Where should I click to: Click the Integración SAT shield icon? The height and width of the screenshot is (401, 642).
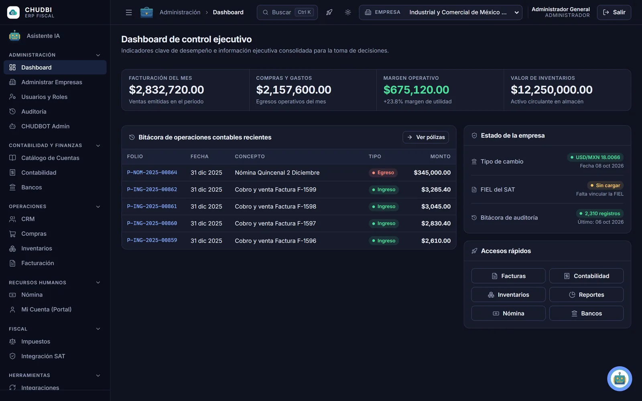[12, 356]
